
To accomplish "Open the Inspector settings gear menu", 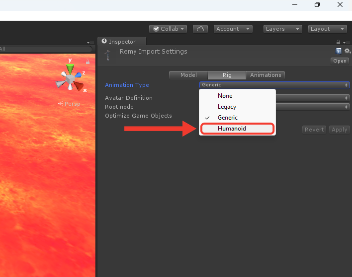I will (x=348, y=51).
